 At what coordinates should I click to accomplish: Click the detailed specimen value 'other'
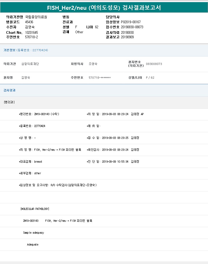(x=37, y=173)
